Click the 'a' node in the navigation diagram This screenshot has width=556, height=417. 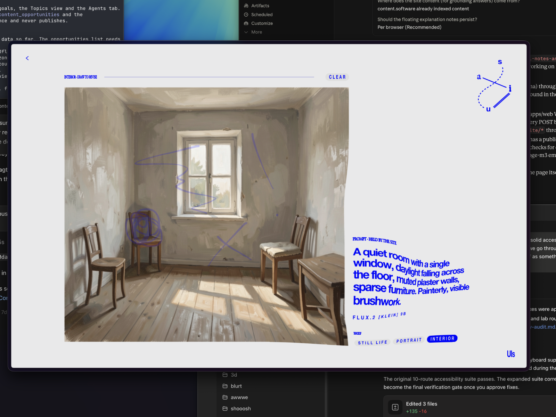479,77
